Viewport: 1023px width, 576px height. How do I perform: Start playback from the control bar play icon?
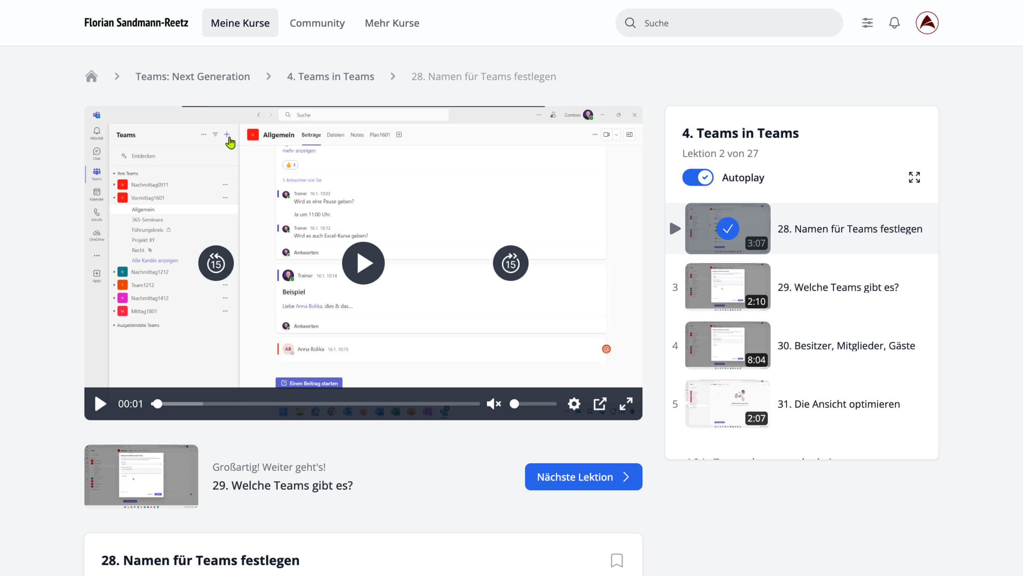(x=100, y=404)
